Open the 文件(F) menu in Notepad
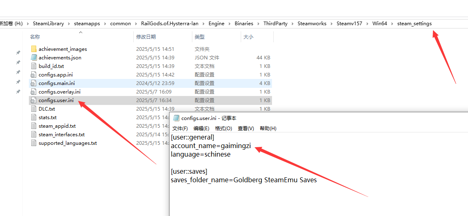 click(180, 129)
